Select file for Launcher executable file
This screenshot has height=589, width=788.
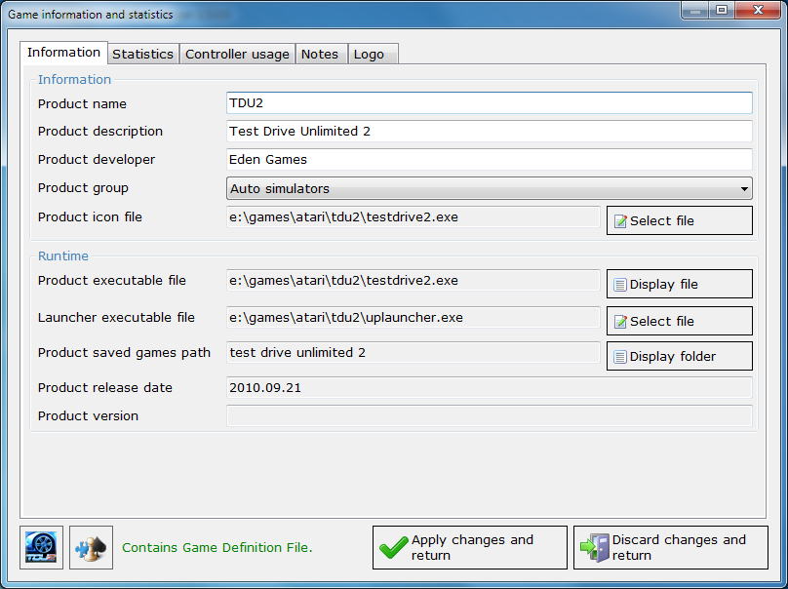point(679,321)
